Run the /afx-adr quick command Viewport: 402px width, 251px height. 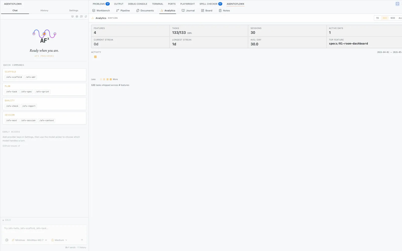[x=31, y=77]
